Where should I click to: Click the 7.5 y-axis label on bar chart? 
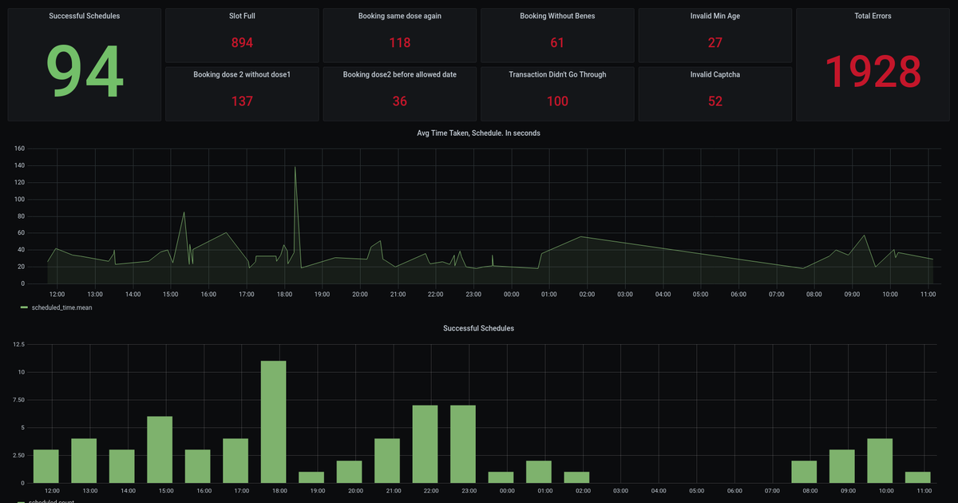(19, 400)
